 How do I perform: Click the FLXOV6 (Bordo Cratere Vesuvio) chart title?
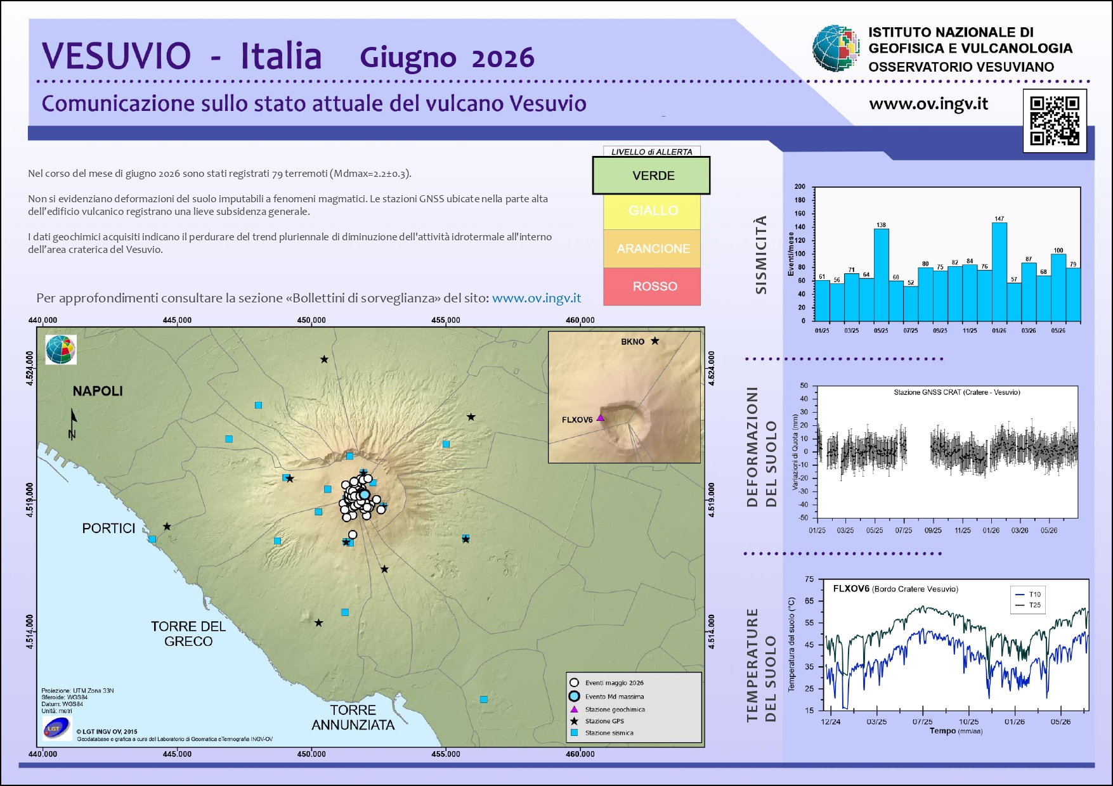tap(895, 589)
